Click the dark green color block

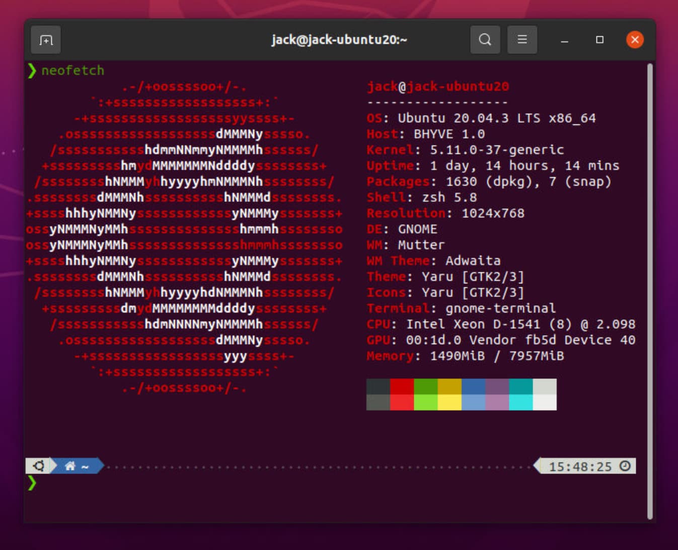(426, 386)
